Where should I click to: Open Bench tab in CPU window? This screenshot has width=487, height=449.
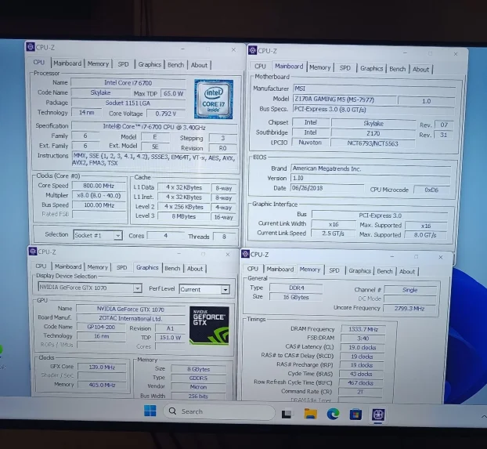click(x=176, y=65)
